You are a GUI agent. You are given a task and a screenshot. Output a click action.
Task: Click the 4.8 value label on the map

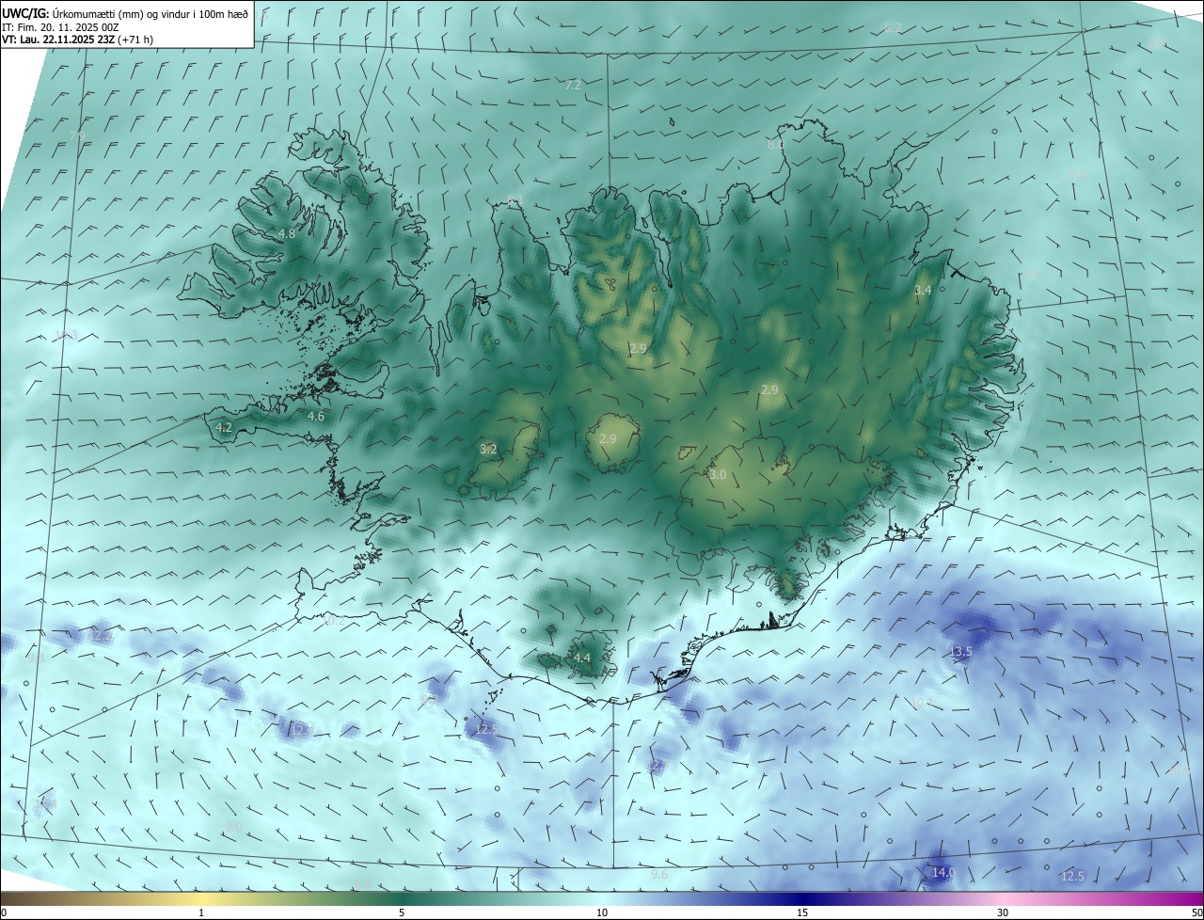(287, 233)
